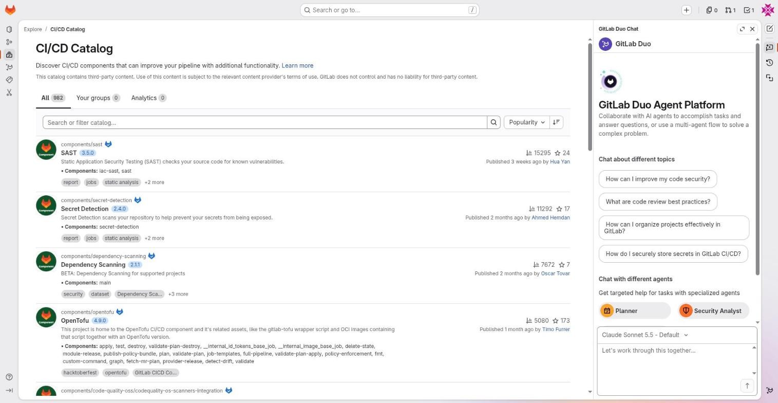This screenshot has height=403, width=778.
Task: Focus the 'Search or go to' field
Action: (x=390, y=10)
